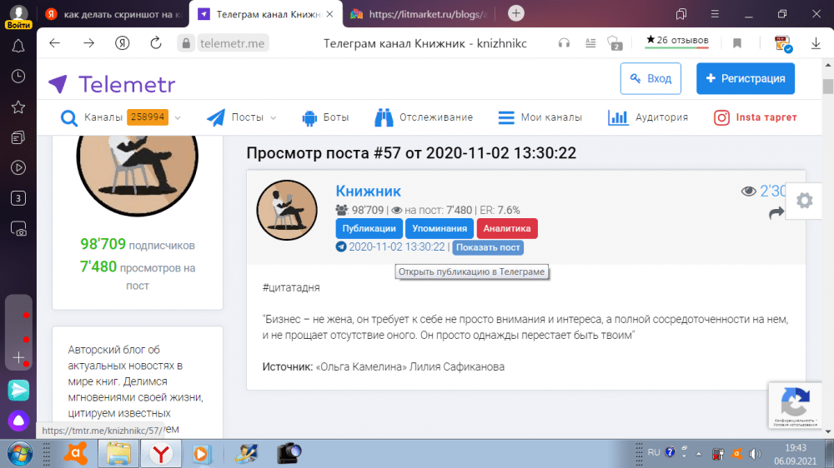Viewport: 834px width, 468px height.
Task: Open Avast antivirus in taskbar
Action: click(x=76, y=454)
